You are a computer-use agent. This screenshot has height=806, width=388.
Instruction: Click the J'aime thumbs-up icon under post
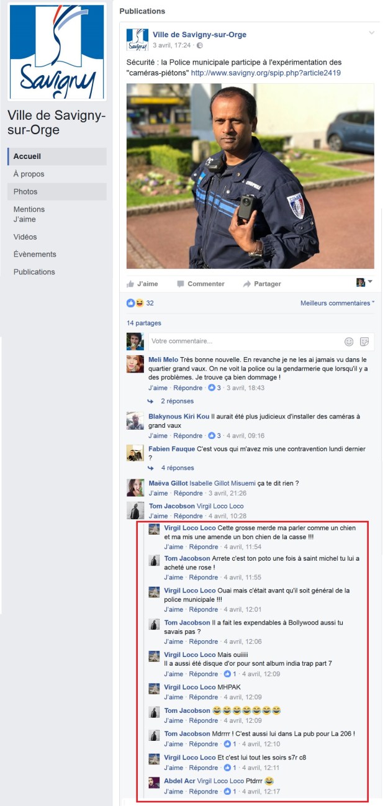pyautogui.click(x=130, y=284)
